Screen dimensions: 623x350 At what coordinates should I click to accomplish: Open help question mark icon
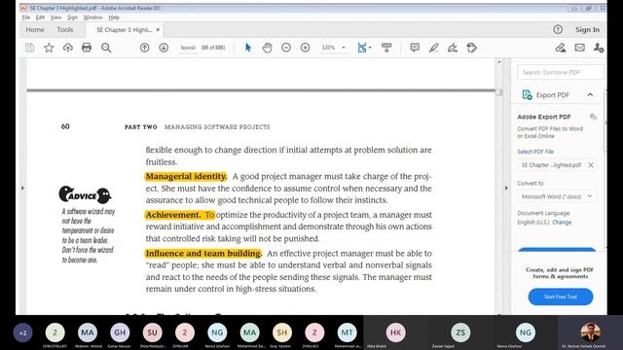tap(558, 29)
